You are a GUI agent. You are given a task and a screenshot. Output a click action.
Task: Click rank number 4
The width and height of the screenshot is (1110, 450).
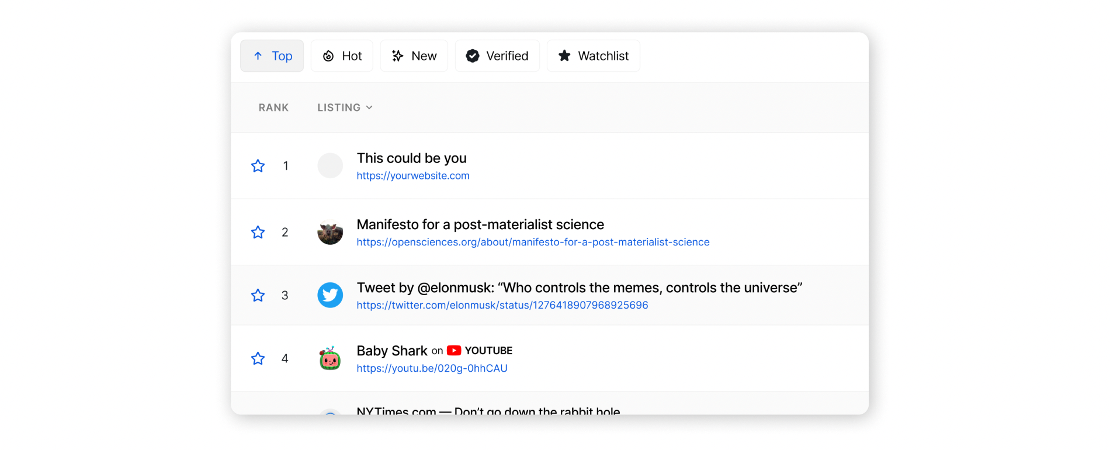coord(285,359)
